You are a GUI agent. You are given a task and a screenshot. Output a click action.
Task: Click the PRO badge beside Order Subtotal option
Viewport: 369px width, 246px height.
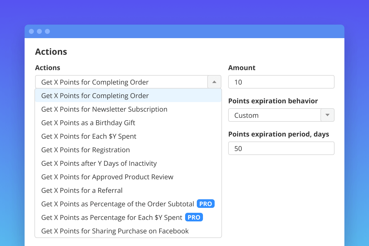(x=205, y=204)
